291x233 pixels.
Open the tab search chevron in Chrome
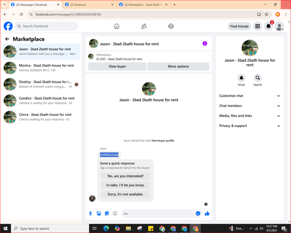(x=5, y=5)
